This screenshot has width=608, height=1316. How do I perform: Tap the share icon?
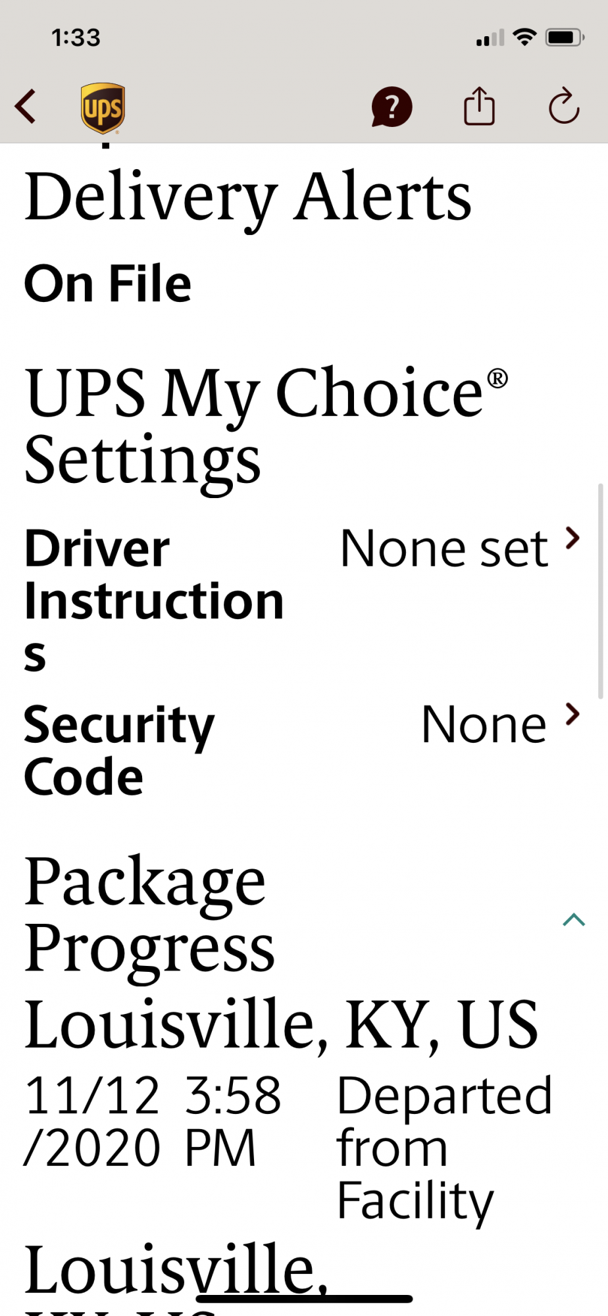pos(479,106)
